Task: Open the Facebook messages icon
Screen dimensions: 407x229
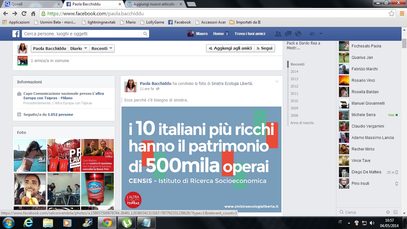Action: click(x=288, y=34)
